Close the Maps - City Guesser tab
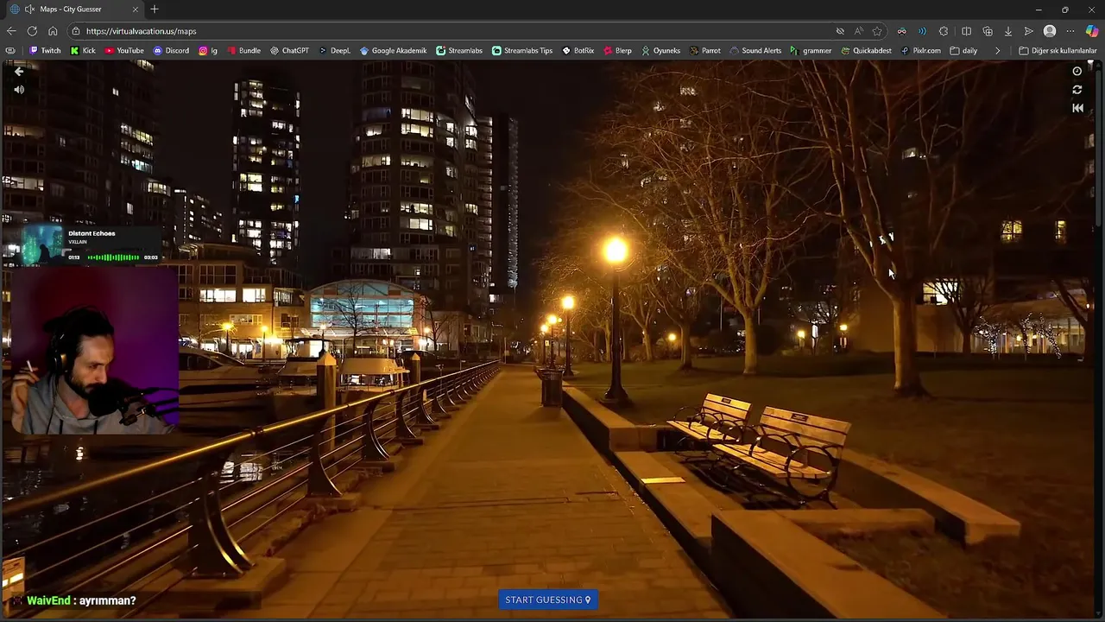Screen dimensions: 1105x622 click(x=135, y=10)
